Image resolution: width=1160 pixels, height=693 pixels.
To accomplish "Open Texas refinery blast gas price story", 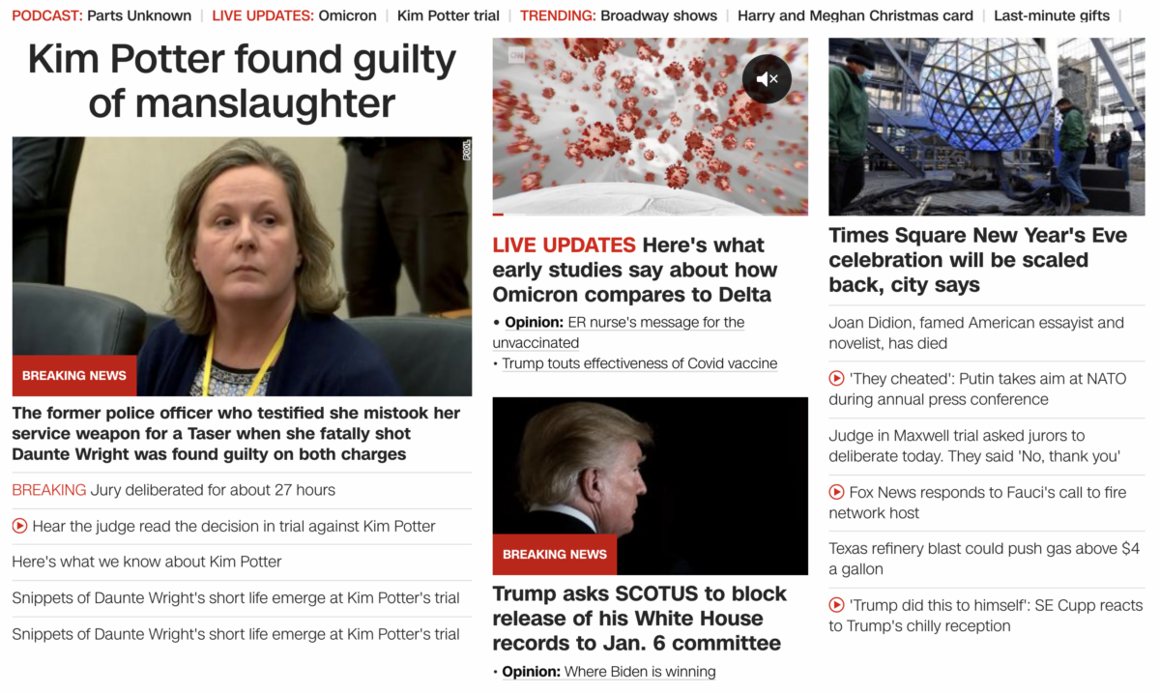I will pyautogui.click(x=984, y=559).
